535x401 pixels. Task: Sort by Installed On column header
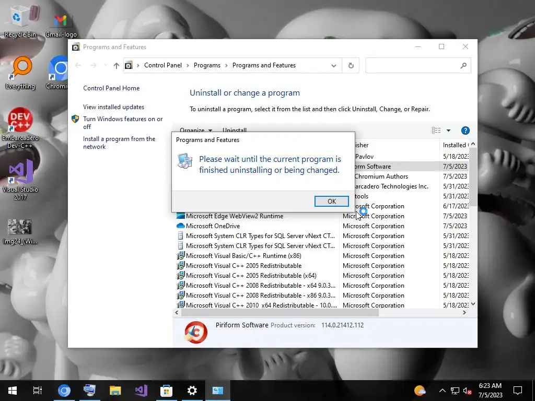pos(455,145)
